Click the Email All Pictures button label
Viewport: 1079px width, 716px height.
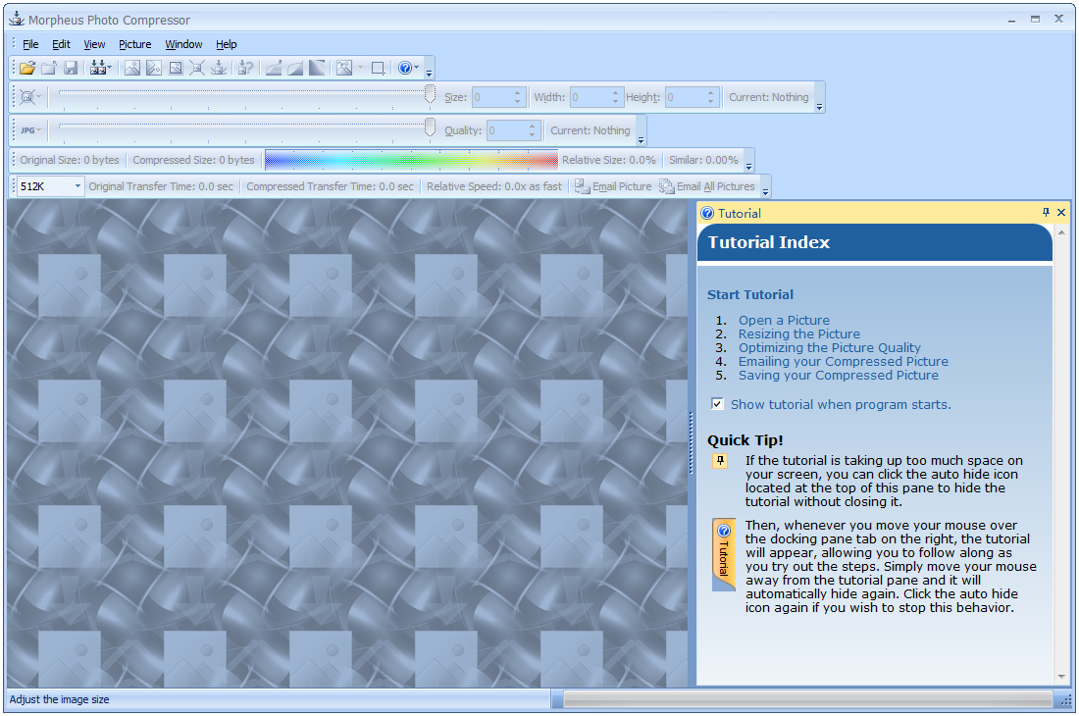point(716,186)
